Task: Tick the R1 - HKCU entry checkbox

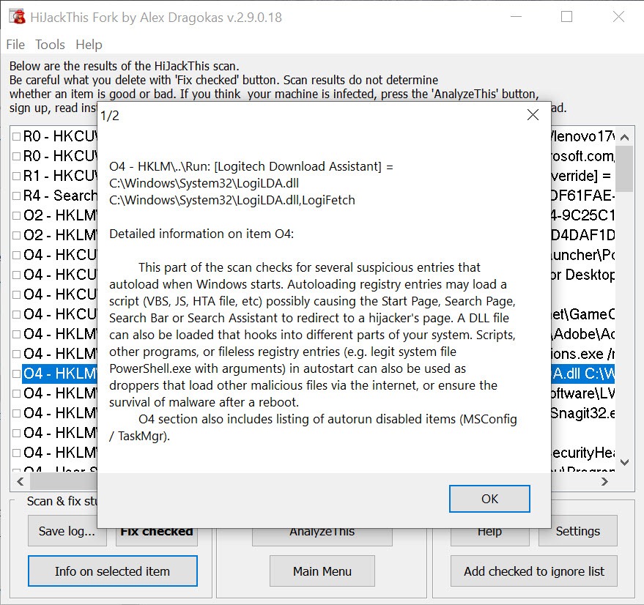Action: pyautogui.click(x=16, y=176)
